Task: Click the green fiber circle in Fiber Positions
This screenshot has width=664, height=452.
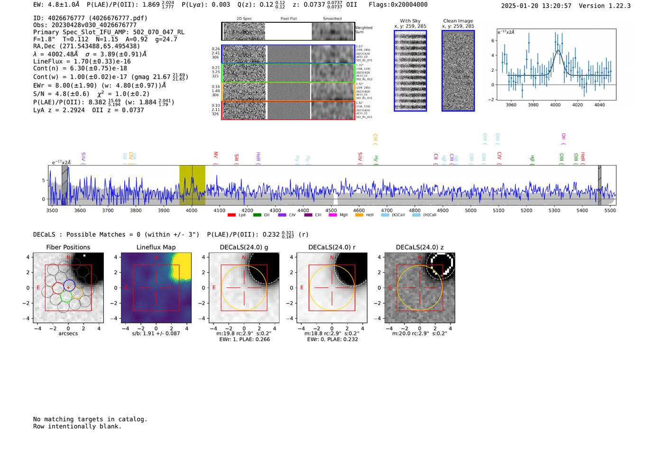Action: pos(66,297)
